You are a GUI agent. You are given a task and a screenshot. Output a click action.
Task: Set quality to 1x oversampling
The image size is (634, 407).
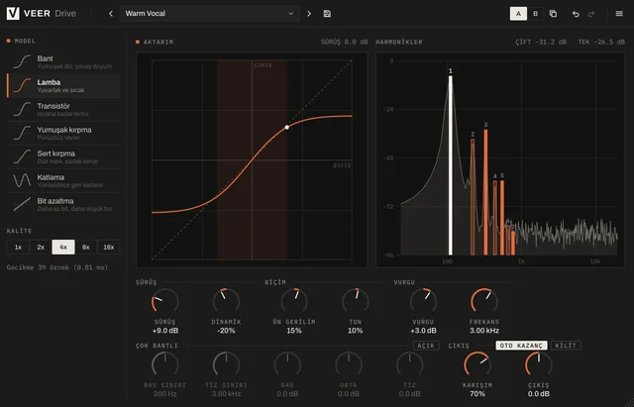(18, 247)
